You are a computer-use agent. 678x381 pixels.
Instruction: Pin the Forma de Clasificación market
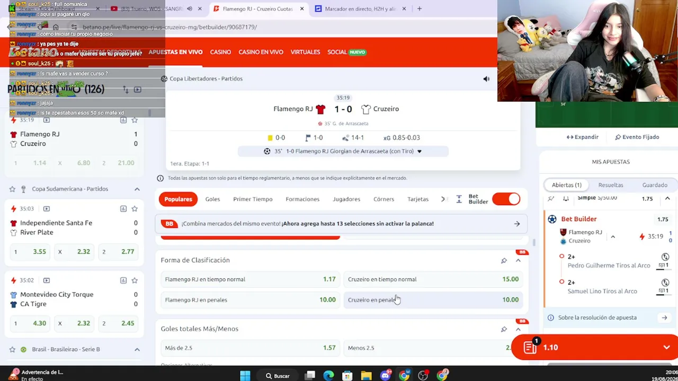[x=504, y=260]
